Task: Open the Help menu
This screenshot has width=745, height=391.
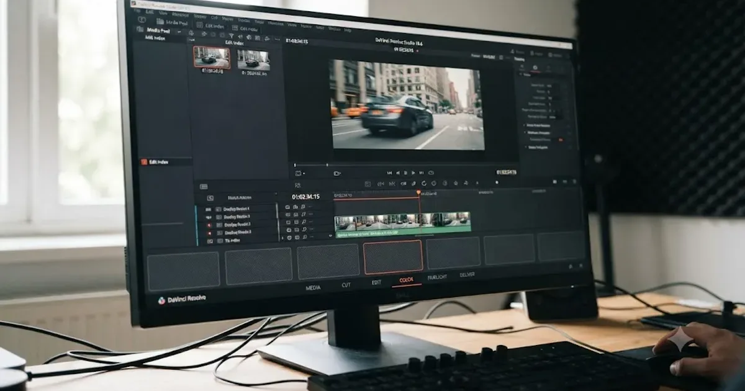Action: (x=348, y=30)
